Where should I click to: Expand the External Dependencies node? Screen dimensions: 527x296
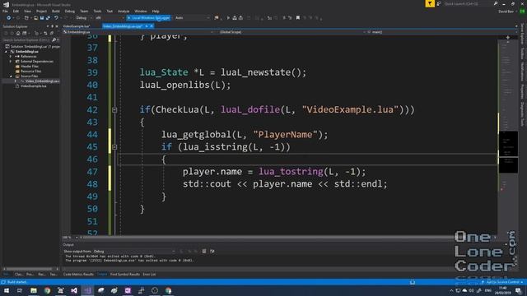click(11, 62)
